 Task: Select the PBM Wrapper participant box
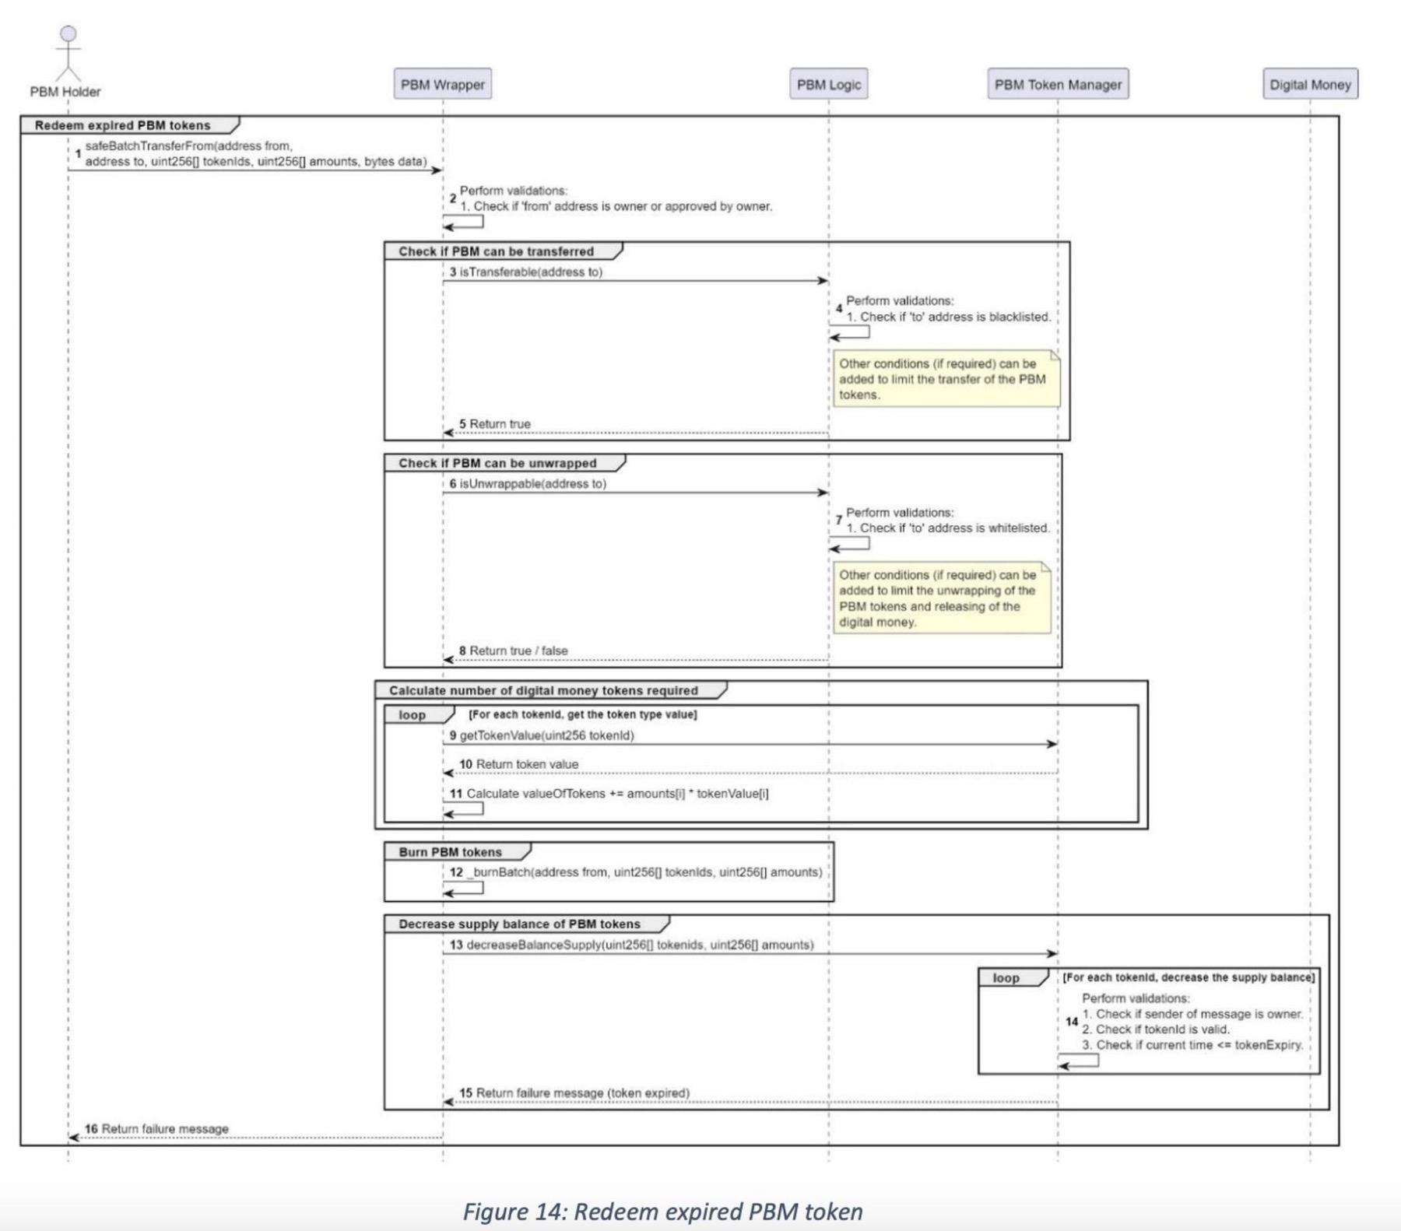tap(442, 84)
